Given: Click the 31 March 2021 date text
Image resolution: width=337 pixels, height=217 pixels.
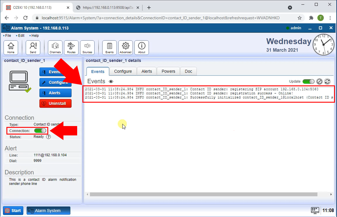Looking at the screenshot, I should [282, 50].
